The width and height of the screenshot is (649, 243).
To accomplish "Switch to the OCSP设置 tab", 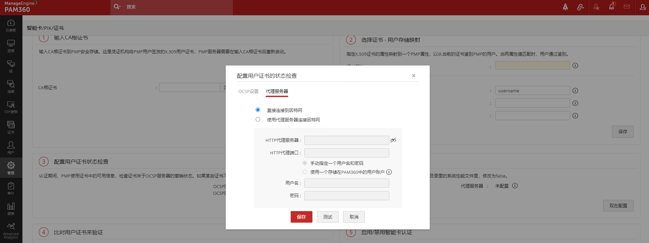I will point(248,91).
